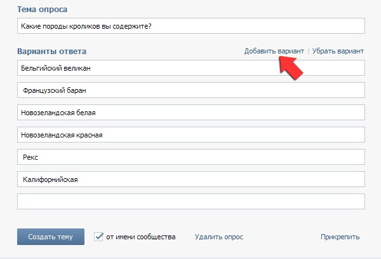The image size is (381, 259).
Task: Click the 'от имени сообщества' label text
Action: tap(140, 237)
